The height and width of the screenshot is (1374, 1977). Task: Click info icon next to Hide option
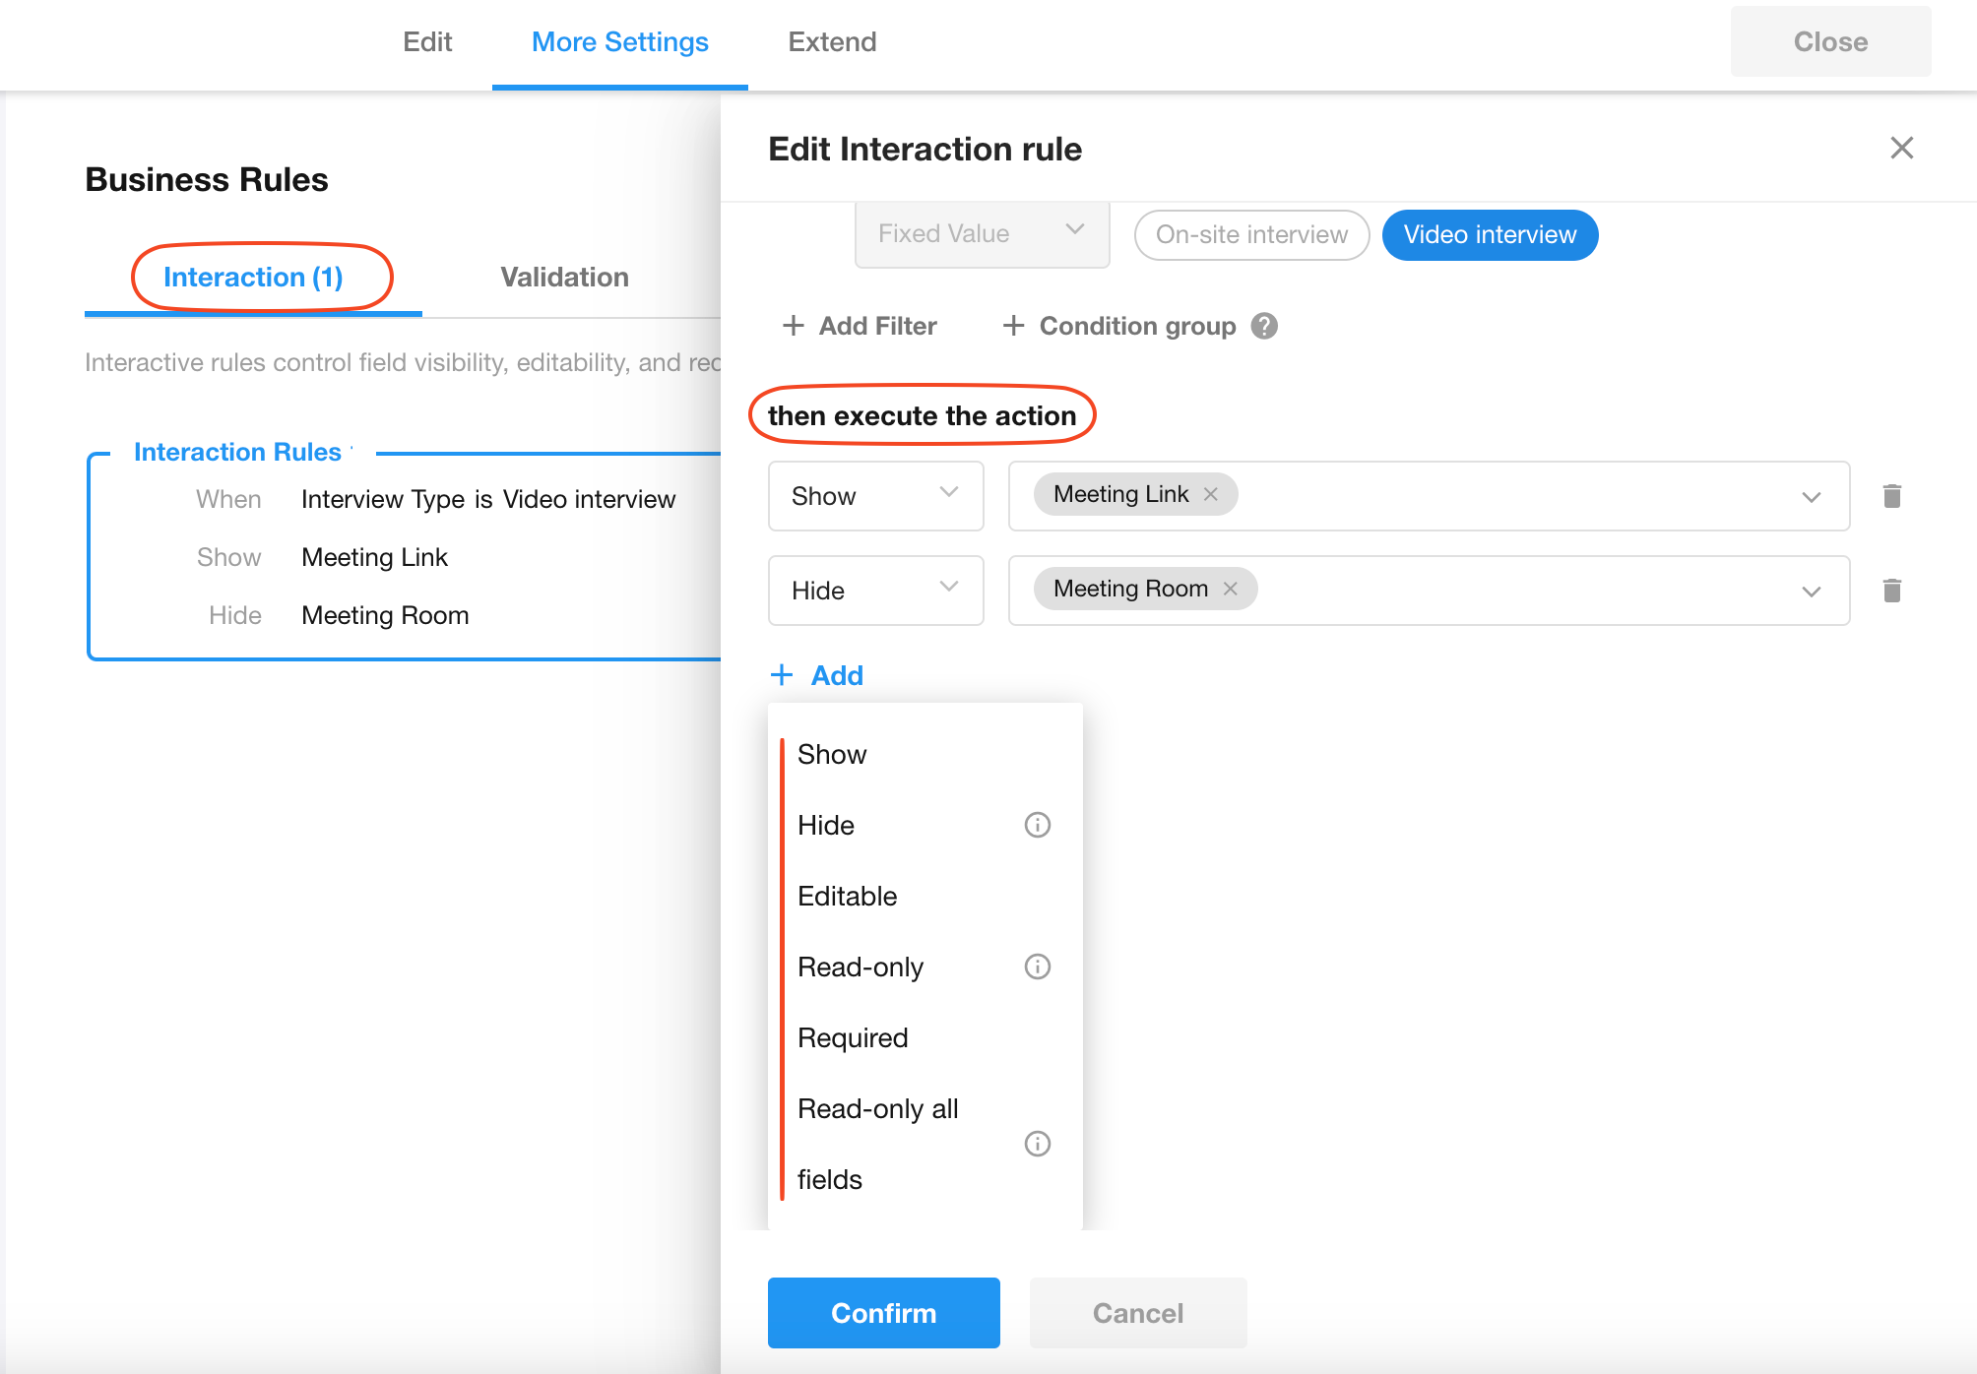pos(1037,825)
